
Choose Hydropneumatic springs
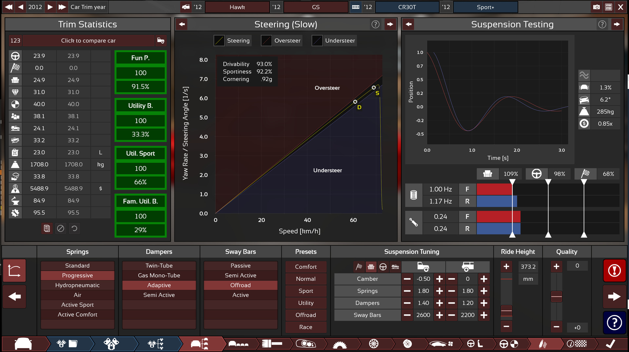(x=77, y=285)
